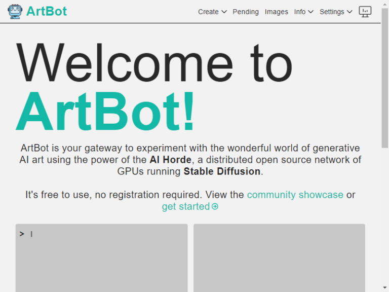Click the ArtBot robot logo icon

pyautogui.click(x=15, y=12)
